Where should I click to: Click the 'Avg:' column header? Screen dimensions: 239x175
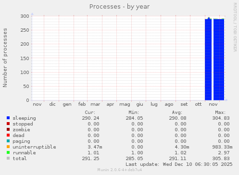click(177, 112)
